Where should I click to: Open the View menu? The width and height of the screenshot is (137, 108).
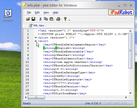coord(46,12)
